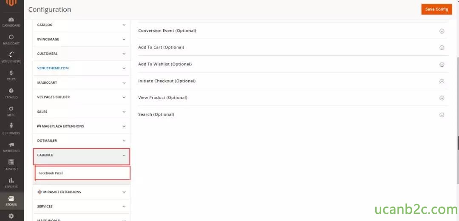Image resolution: width=459 pixels, height=221 pixels.
Task: Expand the VES PAGES BUILDER chevron
Action: click(124, 97)
